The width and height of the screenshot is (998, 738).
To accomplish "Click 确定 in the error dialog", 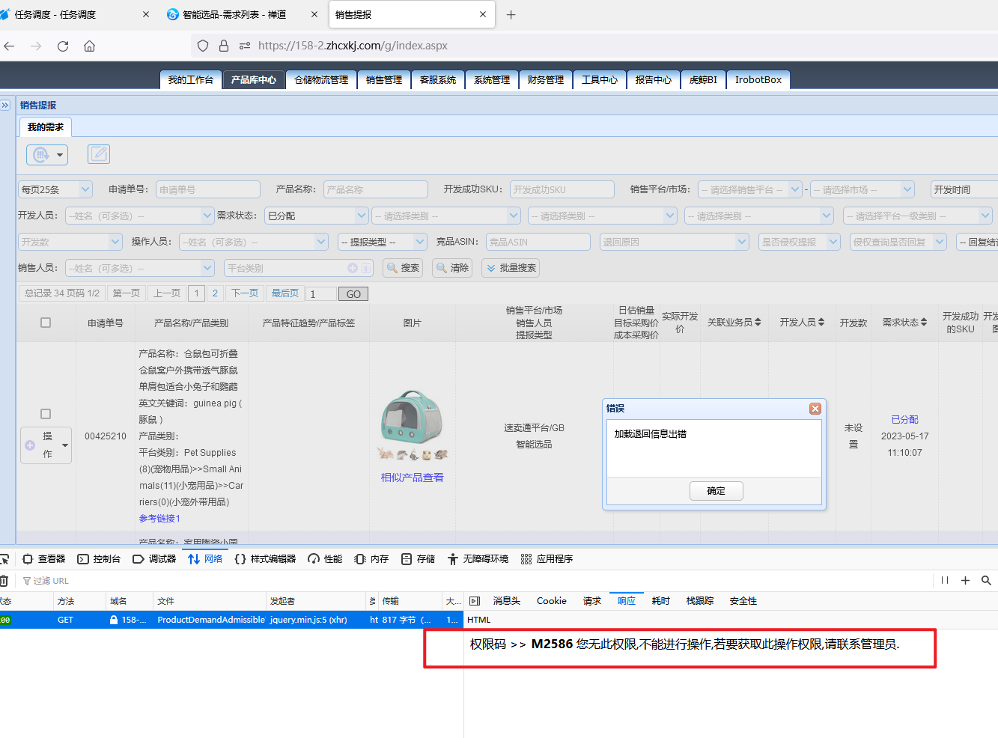I will pyautogui.click(x=716, y=491).
